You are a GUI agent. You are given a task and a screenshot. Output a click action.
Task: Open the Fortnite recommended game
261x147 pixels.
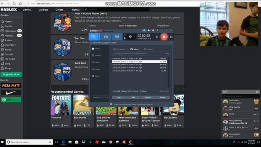61,111
